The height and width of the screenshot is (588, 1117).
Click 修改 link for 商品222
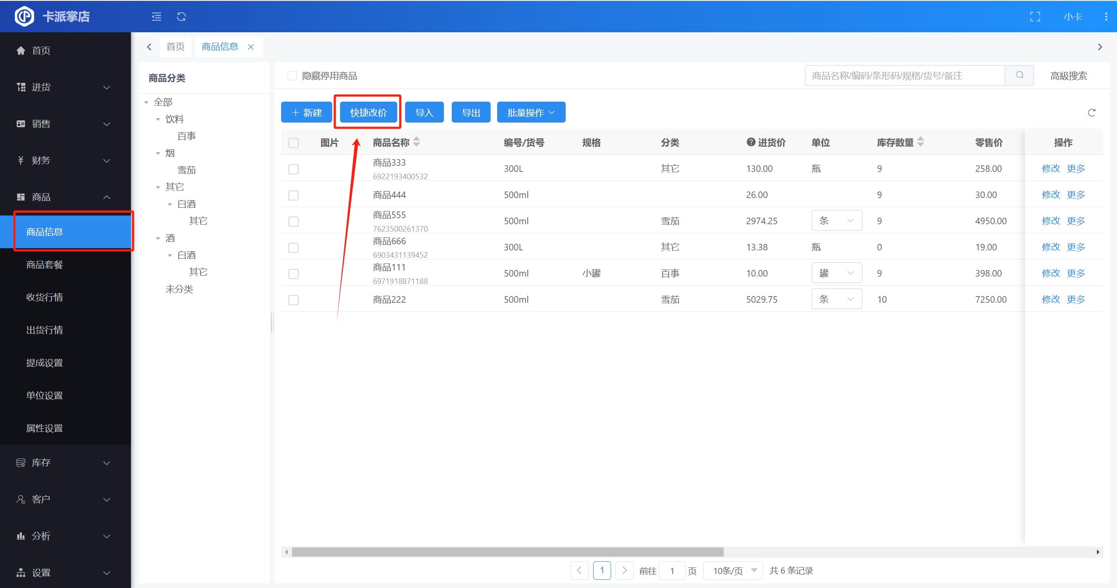1050,299
